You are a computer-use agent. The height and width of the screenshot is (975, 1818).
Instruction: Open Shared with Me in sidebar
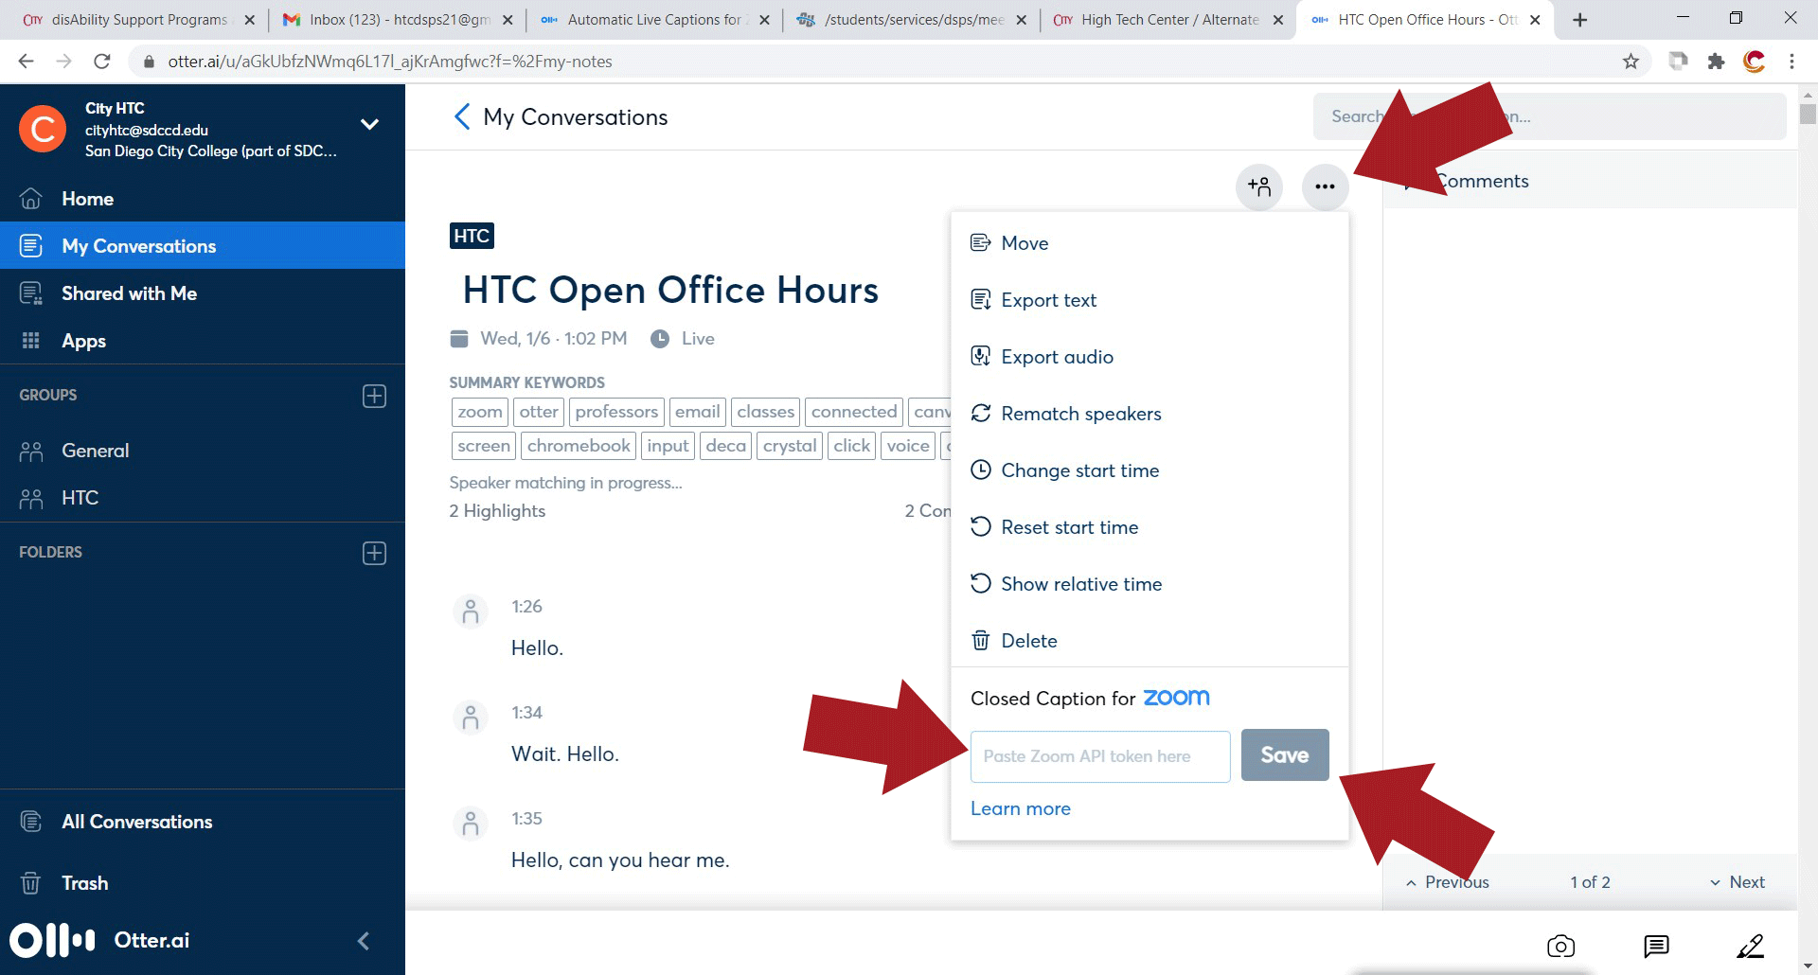pos(129,293)
